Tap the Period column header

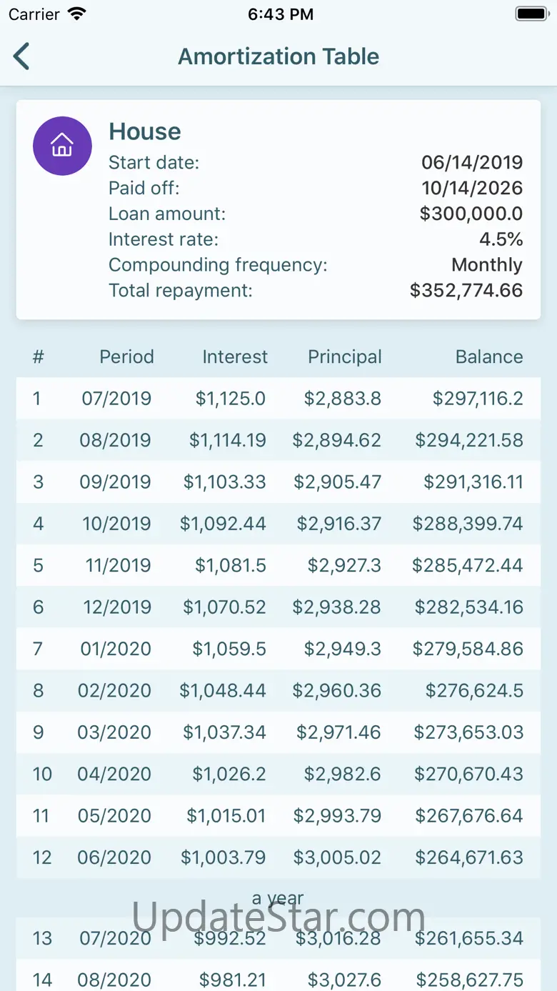pos(126,357)
